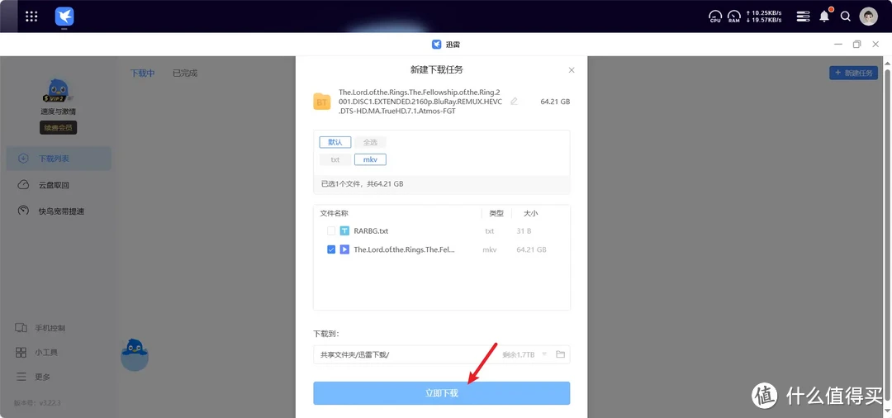Viewport: 892px width, 418px height.
Task: Click the 大小 column header
Action: click(x=531, y=213)
